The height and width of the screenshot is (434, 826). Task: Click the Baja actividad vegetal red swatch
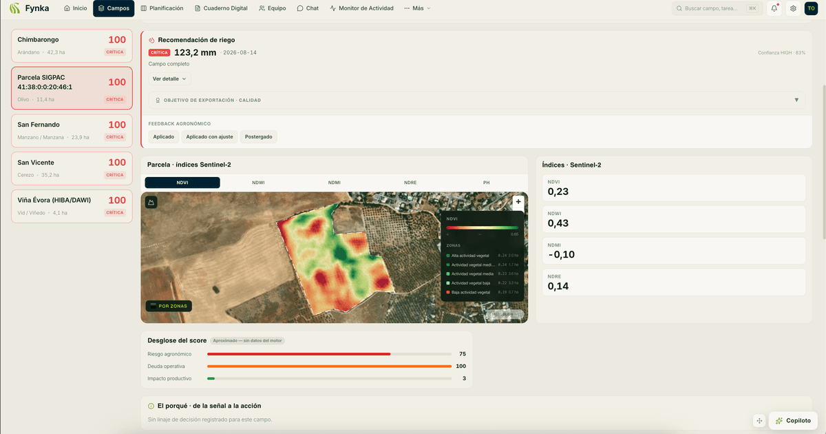pyautogui.click(x=448, y=292)
